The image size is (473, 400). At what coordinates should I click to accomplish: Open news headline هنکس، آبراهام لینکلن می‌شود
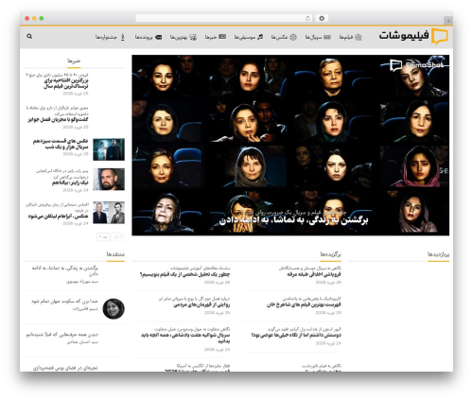click(x=58, y=217)
